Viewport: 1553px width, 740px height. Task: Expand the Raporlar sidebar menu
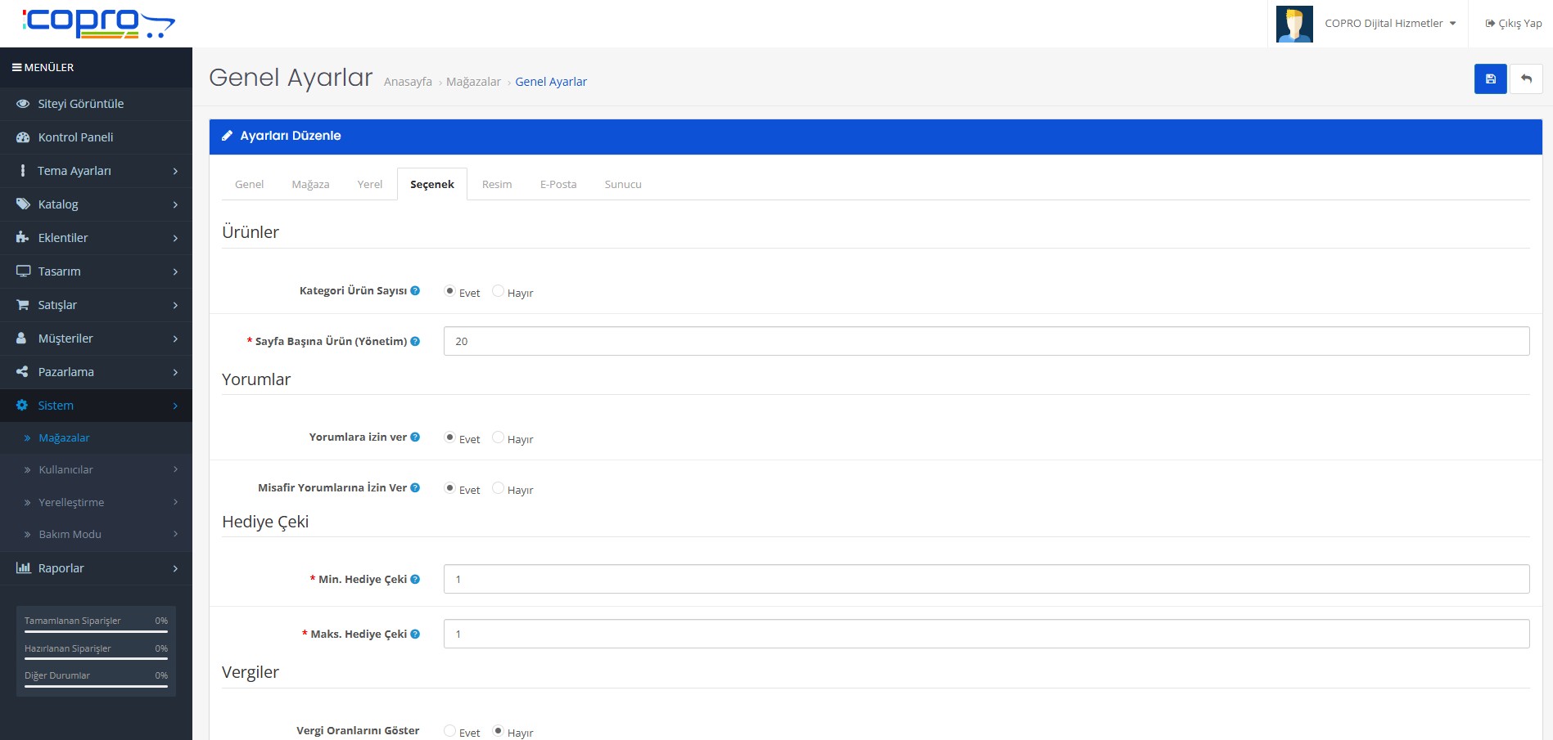tap(96, 568)
